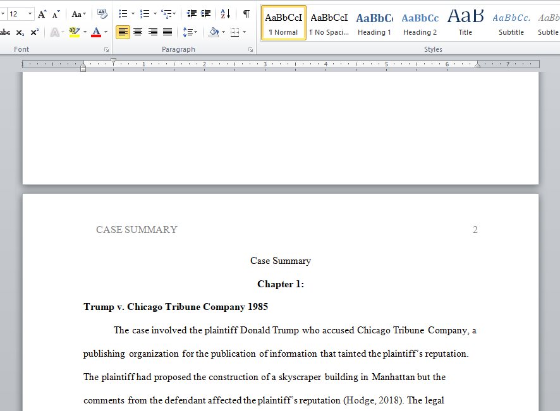Toggle Align Text Right
Image resolution: width=560 pixels, height=411 pixels.
153,32
